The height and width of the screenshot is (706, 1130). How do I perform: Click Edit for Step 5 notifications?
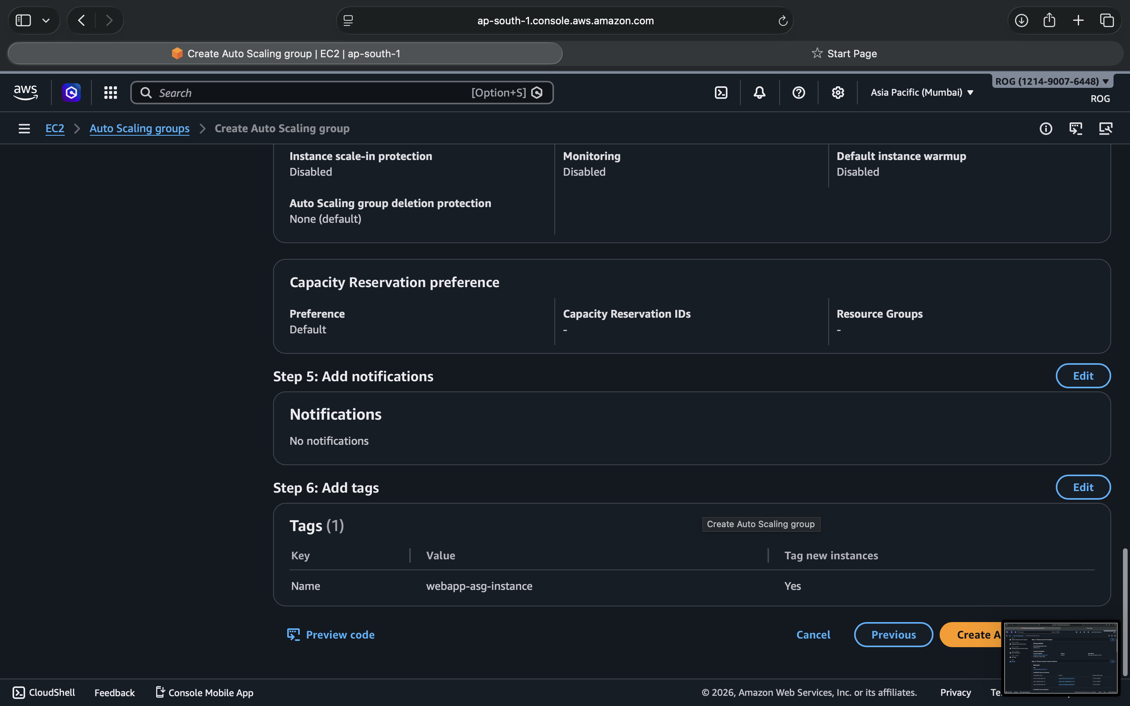[1083, 376]
